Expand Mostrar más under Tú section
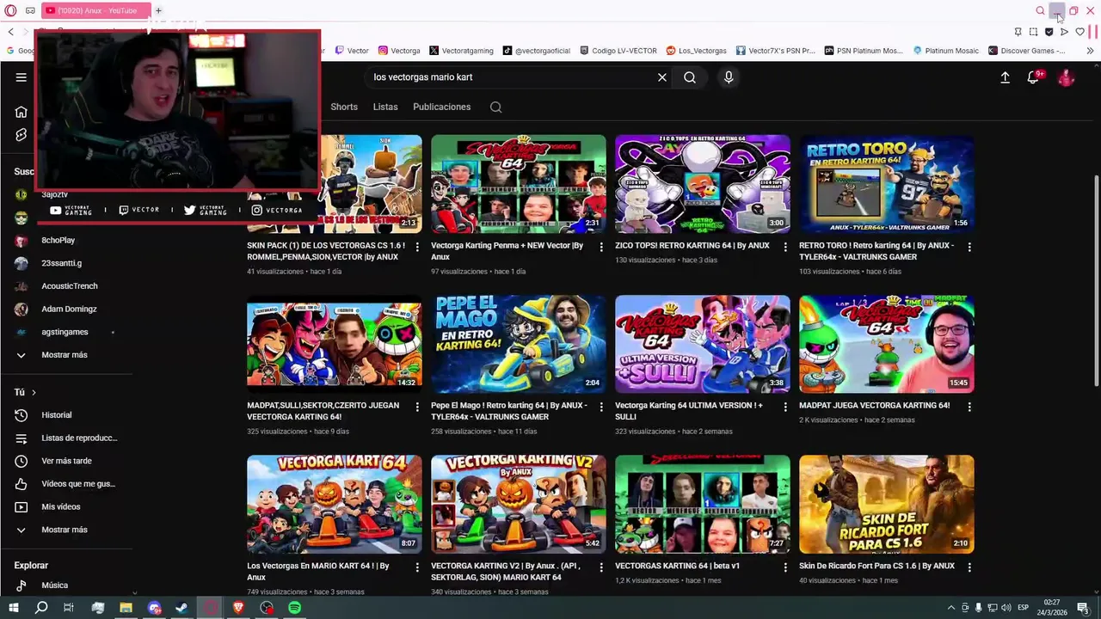The image size is (1101, 619). (x=65, y=530)
